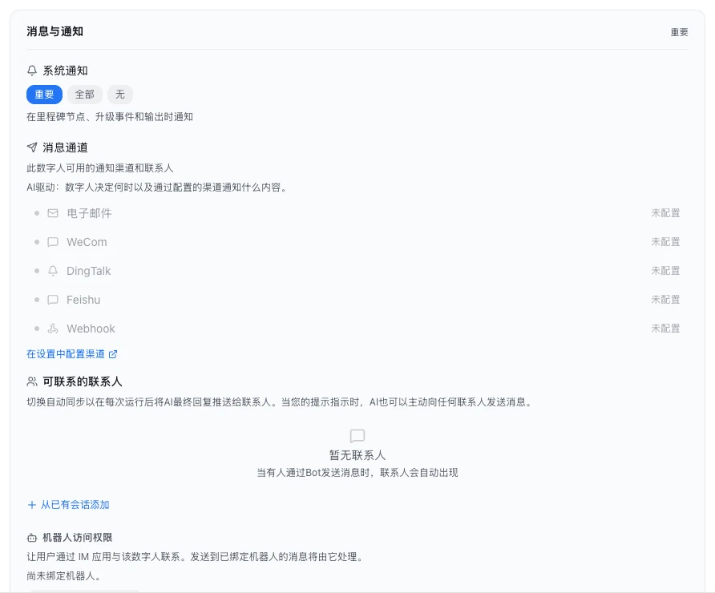
Task: Click the 可联系的联系人 heading
Action: click(83, 381)
